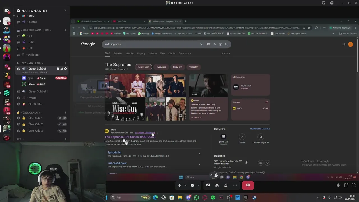The height and width of the screenshot is (202, 359).
Task: Open the Google apps grid icon
Action: pyautogui.click(x=344, y=44)
